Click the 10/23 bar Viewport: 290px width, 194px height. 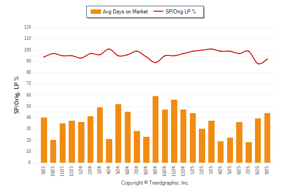click(53, 151)
